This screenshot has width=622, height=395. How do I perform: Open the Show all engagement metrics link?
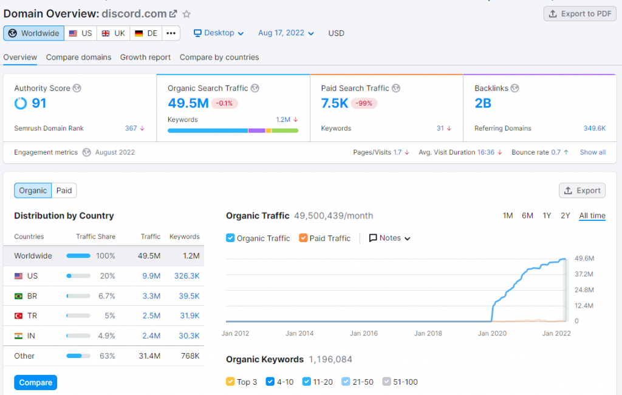592,152
